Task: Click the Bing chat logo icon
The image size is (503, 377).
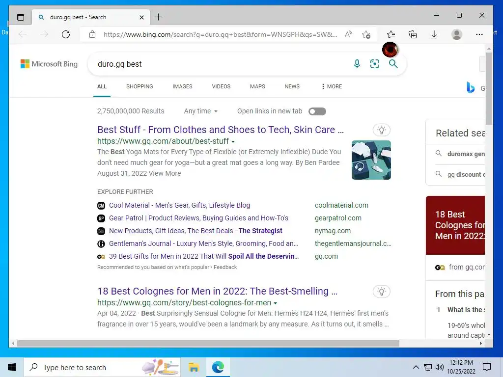Action: coord(470,87)
